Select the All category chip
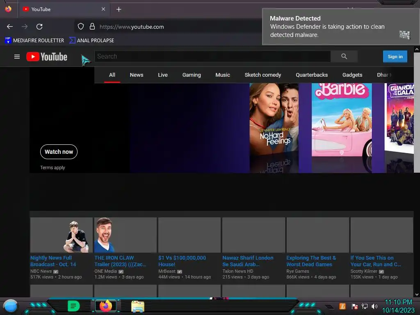Viewport: 420px width, 315px height. click(x=112, y=75)
